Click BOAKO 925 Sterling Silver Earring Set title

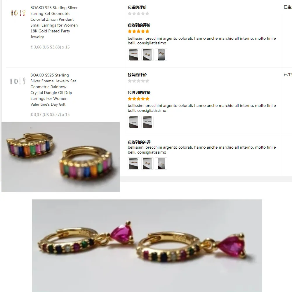click(x=54, y=22)
